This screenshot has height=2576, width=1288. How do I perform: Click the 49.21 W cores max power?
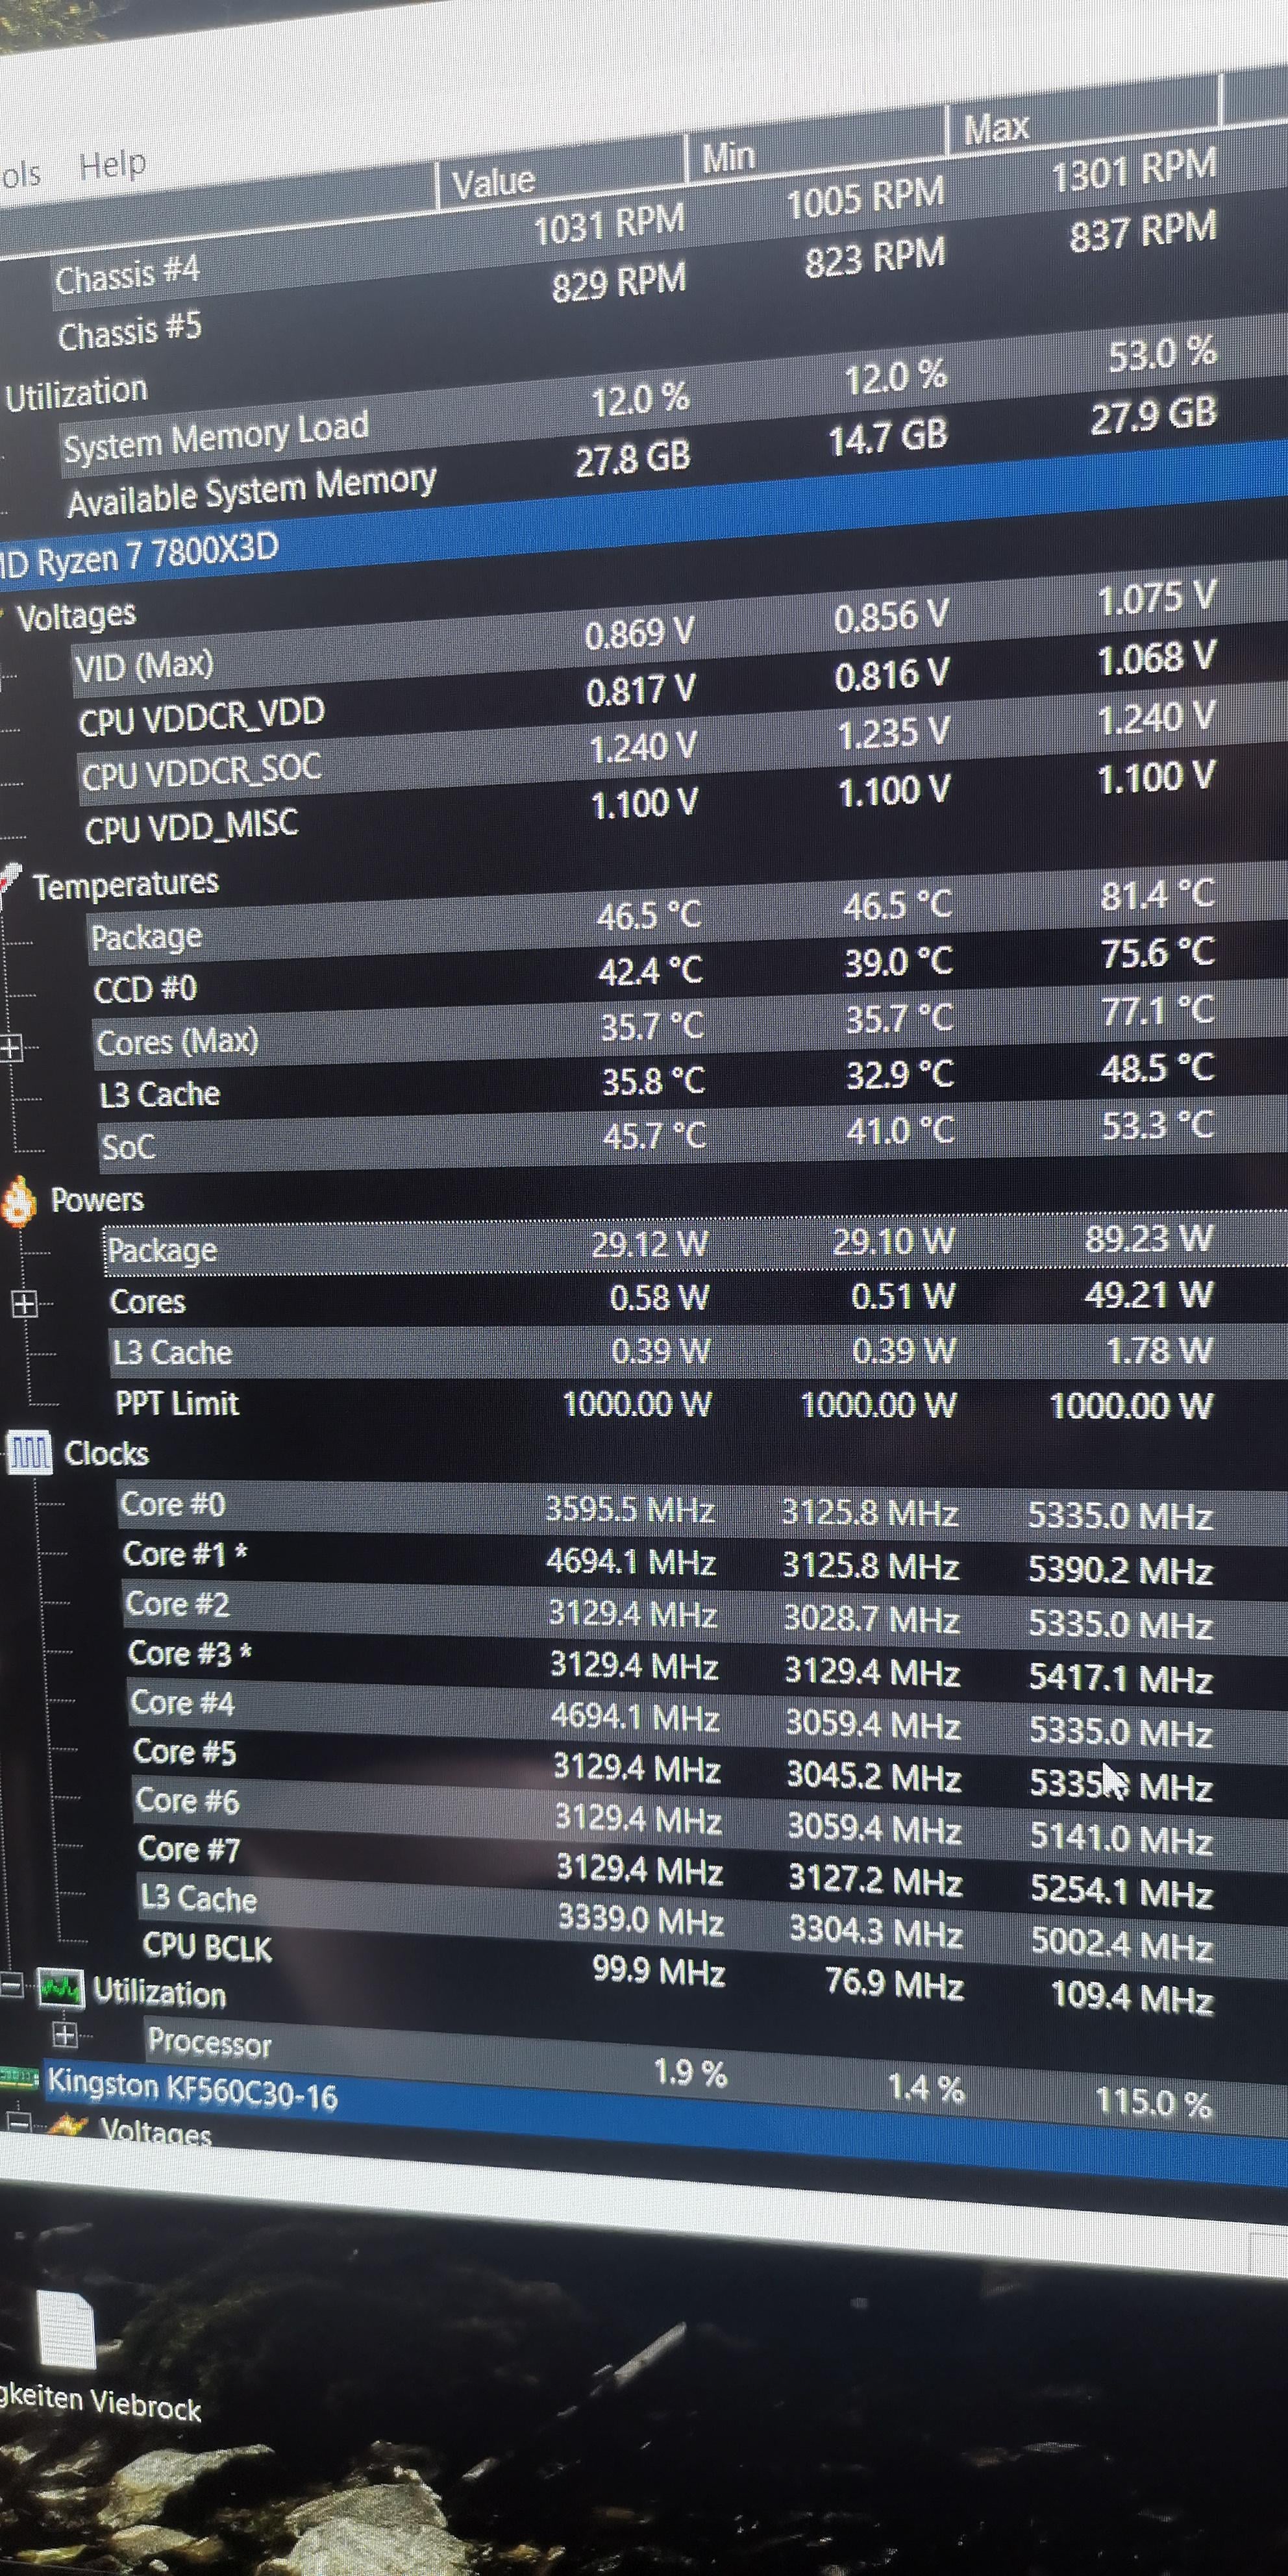click(x=1148, y=1295)
